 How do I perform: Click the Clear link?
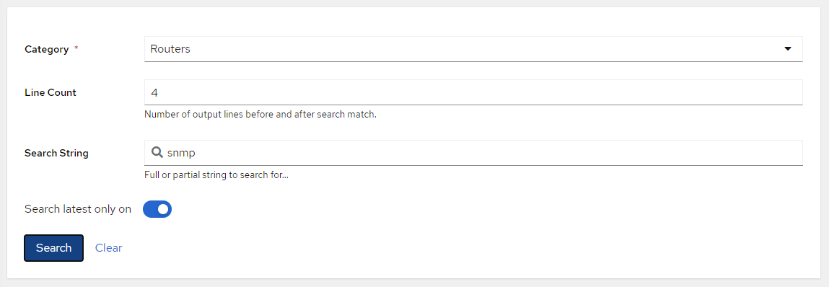click(x=108, y=248)
